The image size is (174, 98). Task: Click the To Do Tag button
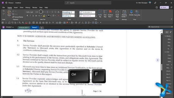(x=100, y=14)
